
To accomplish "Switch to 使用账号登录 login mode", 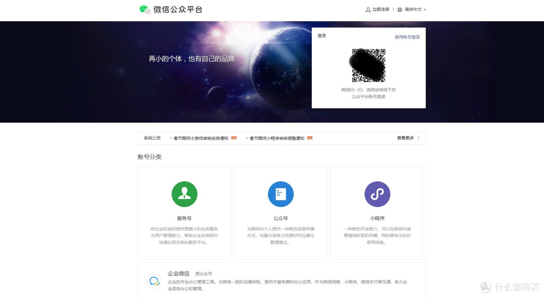I will click(407, 37).
